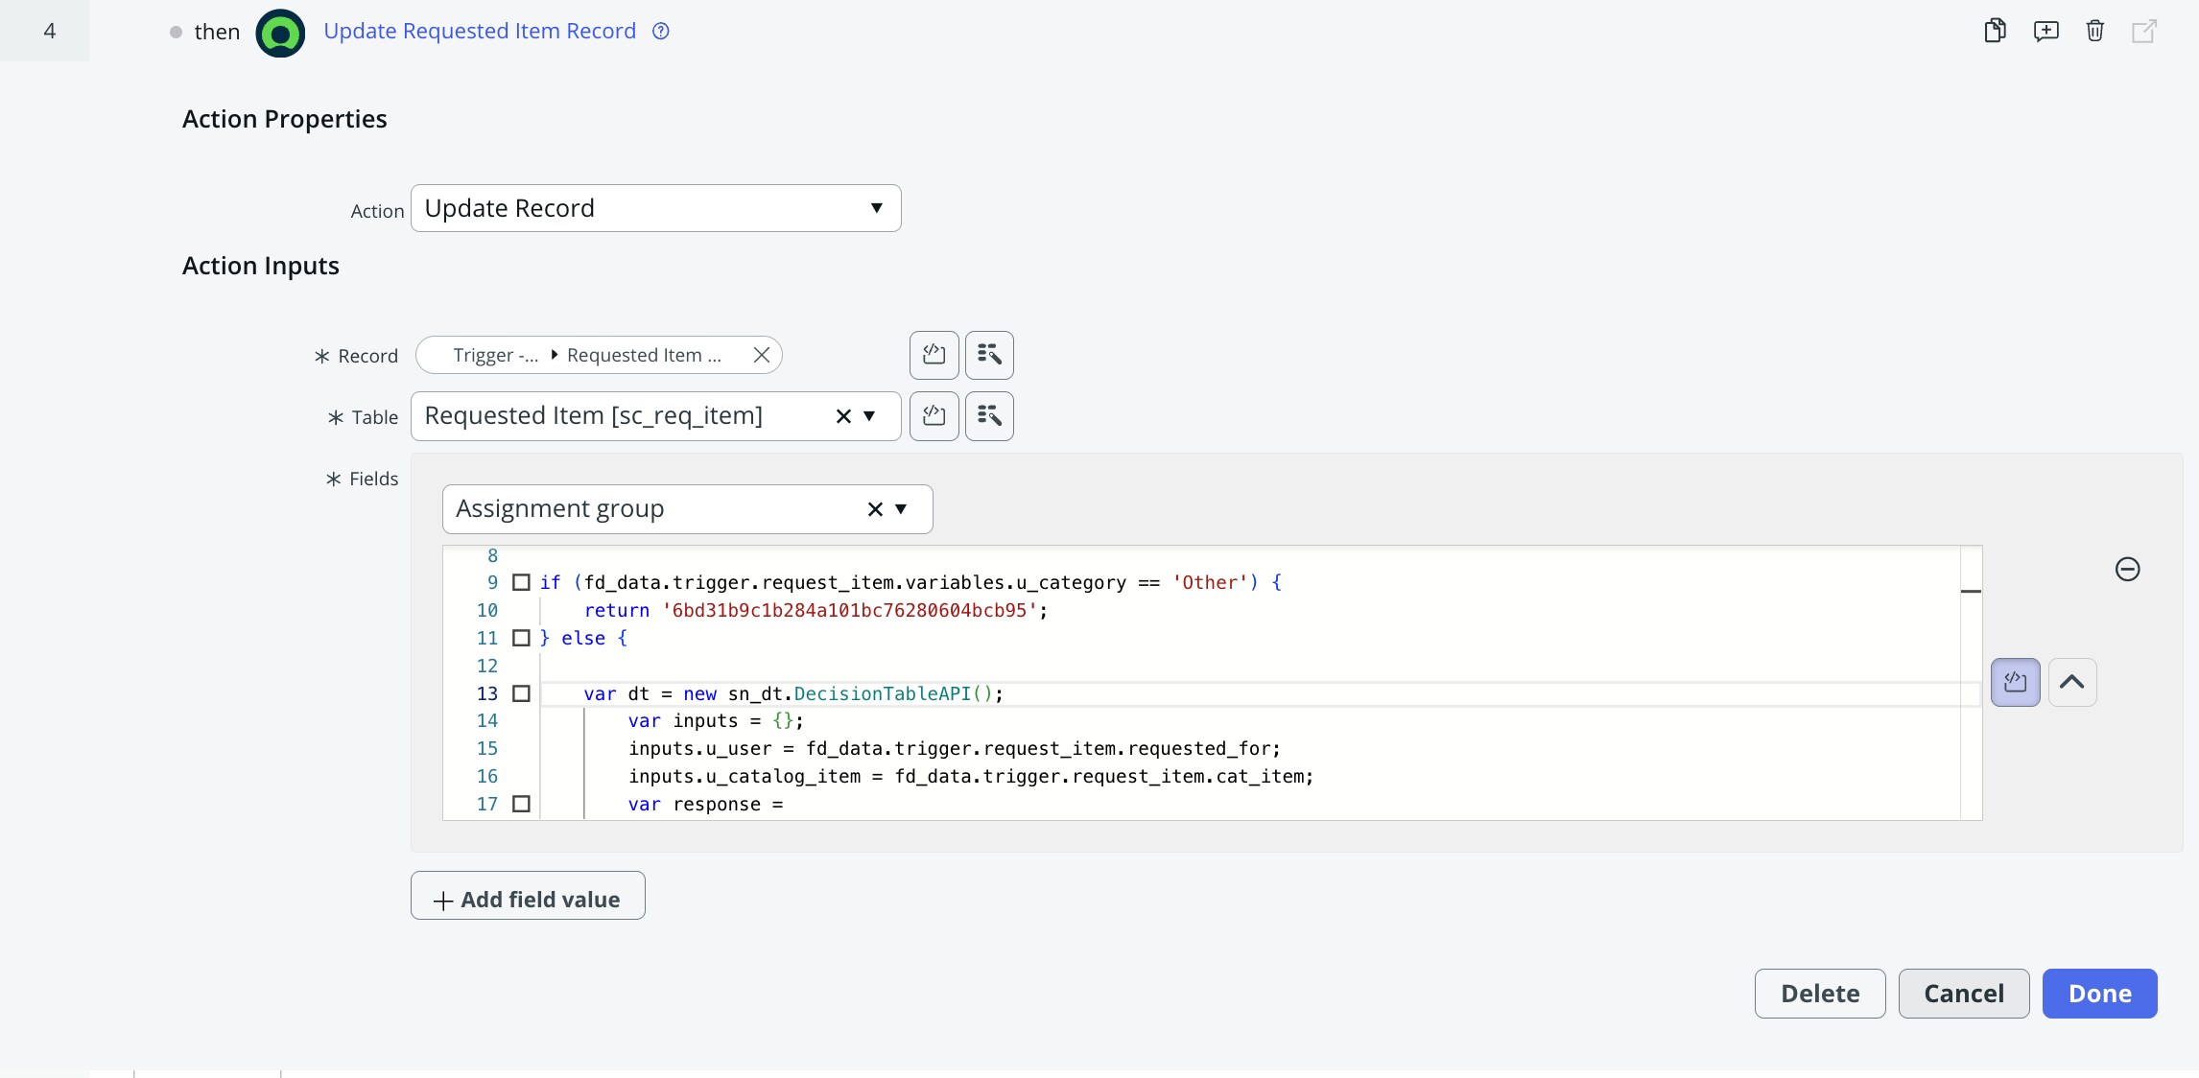This screenshot has height=1078, width=2199.
Task: Open the Assignment group field dropdown arrow
Action: pos(901,509)
